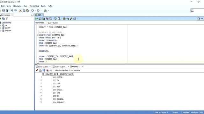Screen dimensions: 204x114
Task: Click the Save All icon
Action: [x=7, y=10]
